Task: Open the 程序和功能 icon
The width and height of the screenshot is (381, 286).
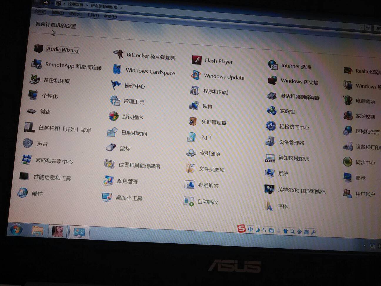Action: pos(194,91)
